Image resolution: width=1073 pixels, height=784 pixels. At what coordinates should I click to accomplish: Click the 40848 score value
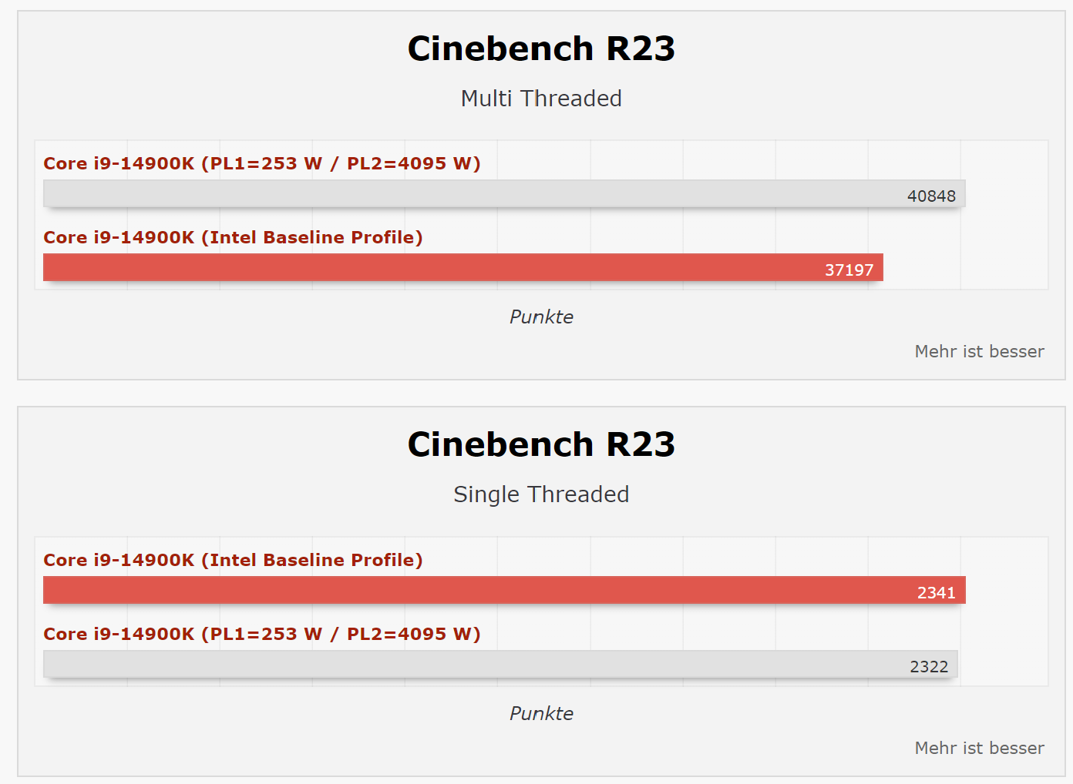[931, 196]
